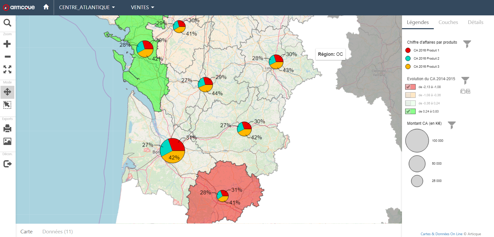The image size is (494, 237).
Task: Open the search magnifier tool
Action: [7, 23]
